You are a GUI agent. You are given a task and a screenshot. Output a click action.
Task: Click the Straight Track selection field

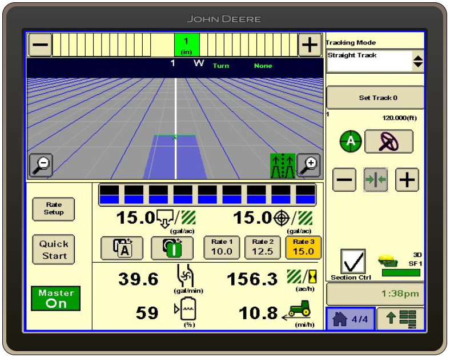point(369,61)
